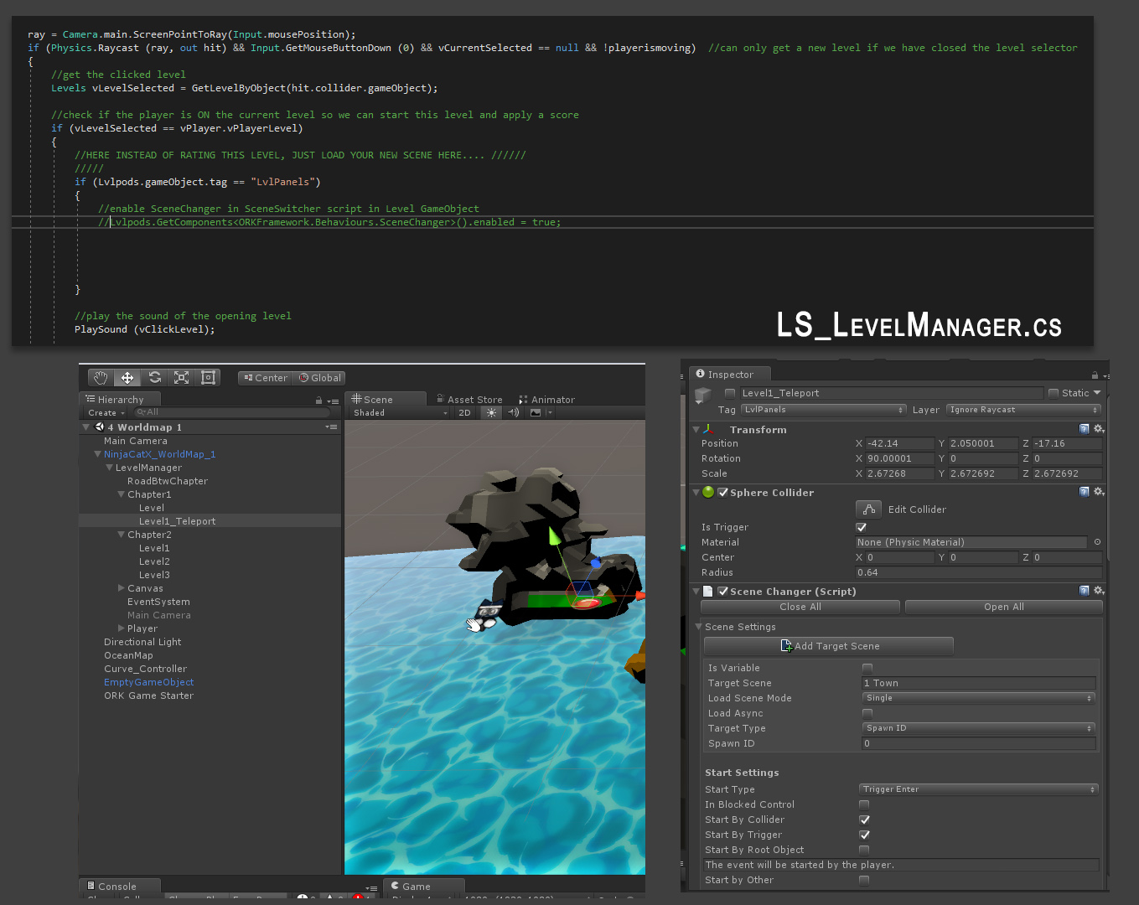Image resolution: width=1139 pixels, height=905 pixels.
Task: Click the Edit Collider icon button
Action: 869,509
